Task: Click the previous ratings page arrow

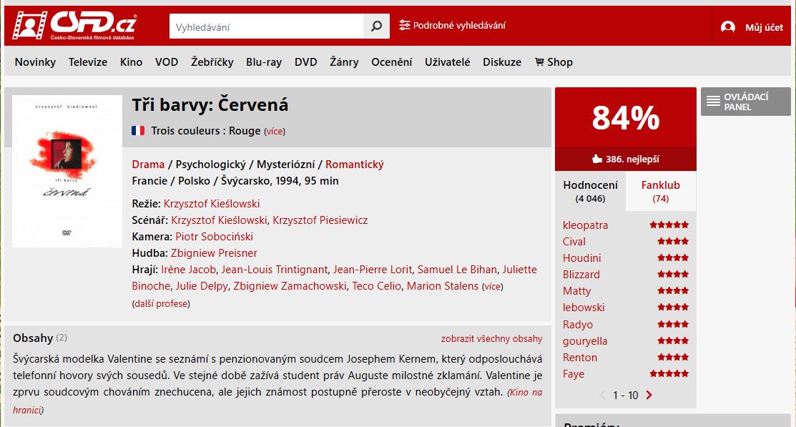Action: tap(603, 395)
